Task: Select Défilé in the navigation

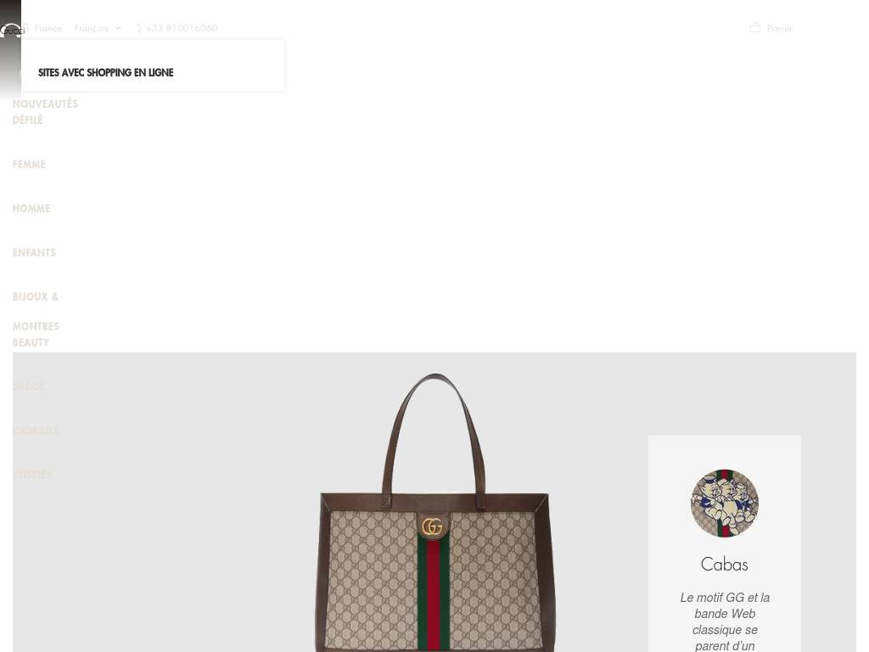Action: click(28, 120)
